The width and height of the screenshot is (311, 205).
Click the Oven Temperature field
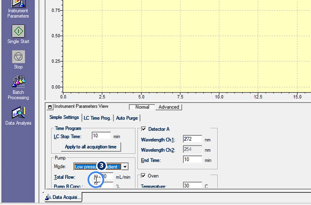[192, 185]
